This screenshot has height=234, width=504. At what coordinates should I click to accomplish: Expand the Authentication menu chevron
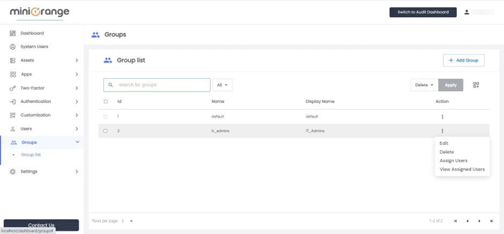[77, 102]
